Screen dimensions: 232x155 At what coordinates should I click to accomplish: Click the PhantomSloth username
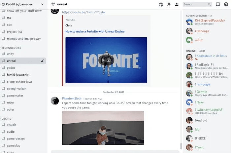tap(72, 98)
